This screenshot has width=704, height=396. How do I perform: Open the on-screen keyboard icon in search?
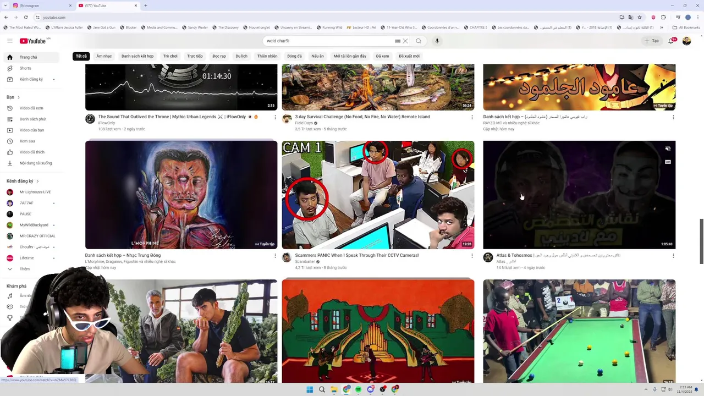point(398,41)
